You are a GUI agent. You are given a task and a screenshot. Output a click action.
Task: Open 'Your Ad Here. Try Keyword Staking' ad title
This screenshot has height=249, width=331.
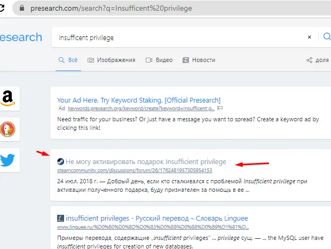pos(139,100)
